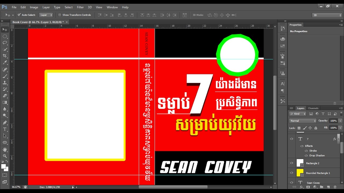The width and height of the screenshot is (344, 193).
Task: Collapse effects on the 7 layer
Action: click(339, 139)
